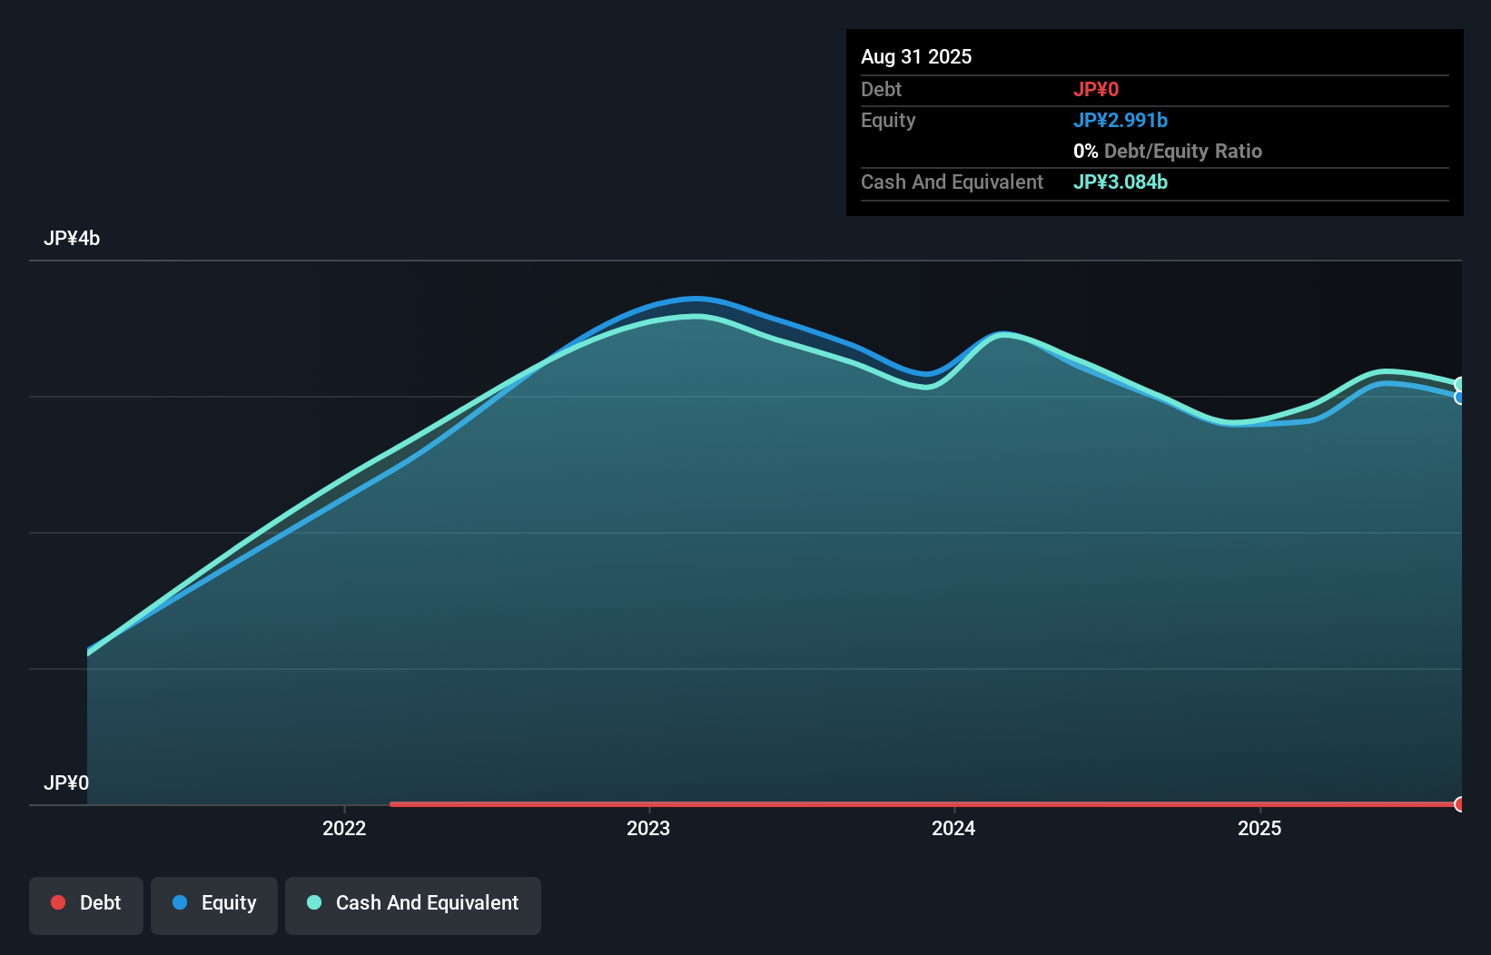The height and width of the screenshot is (955, 1491).
Task: Click the 0% Debt/Equity Ratio text
Action: (1168, 151)
